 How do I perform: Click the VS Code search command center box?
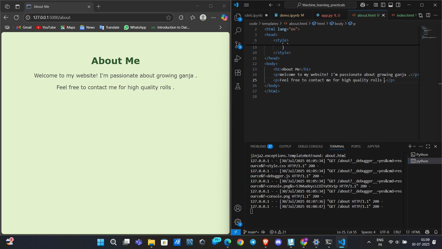[x=321, y=5]
